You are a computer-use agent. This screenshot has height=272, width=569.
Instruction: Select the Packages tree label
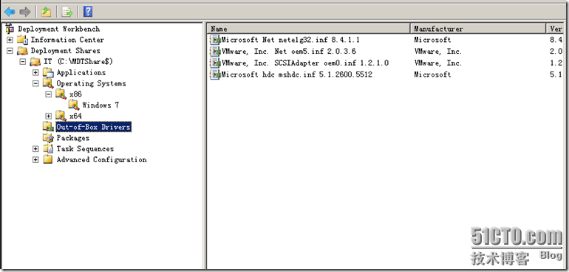(x=73, y=138)
